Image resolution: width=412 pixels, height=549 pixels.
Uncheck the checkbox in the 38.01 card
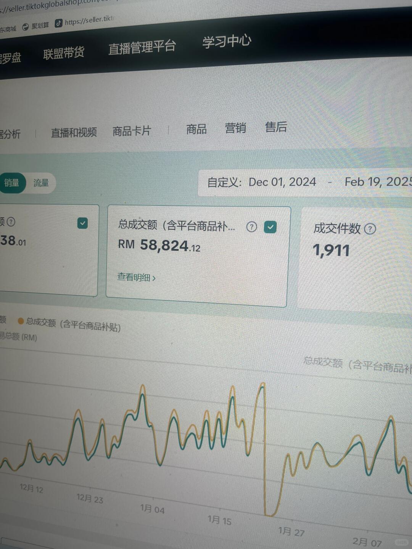tap(82, 223)
